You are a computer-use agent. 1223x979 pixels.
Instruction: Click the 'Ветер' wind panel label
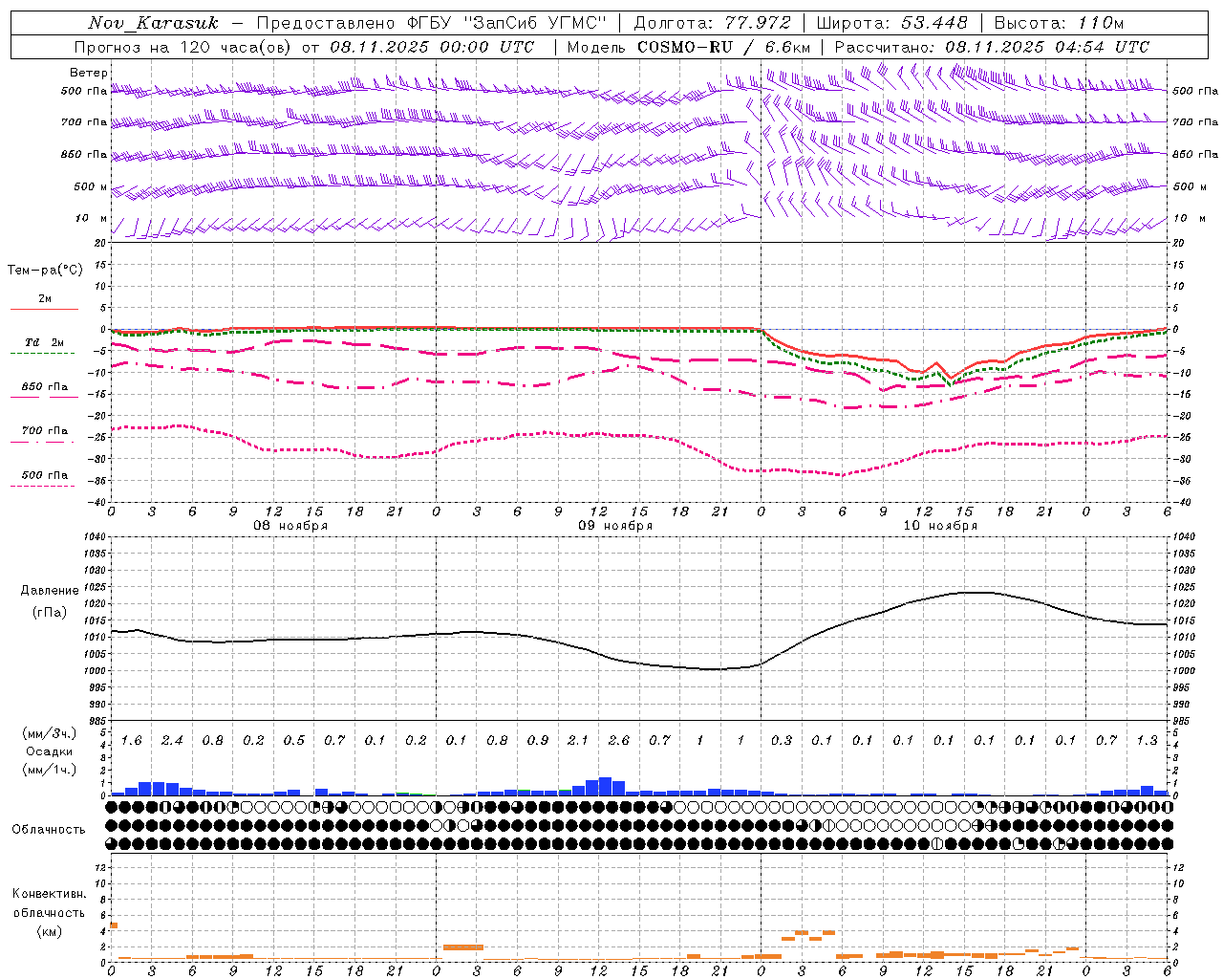pyautogui.click(x=89, y=73)
